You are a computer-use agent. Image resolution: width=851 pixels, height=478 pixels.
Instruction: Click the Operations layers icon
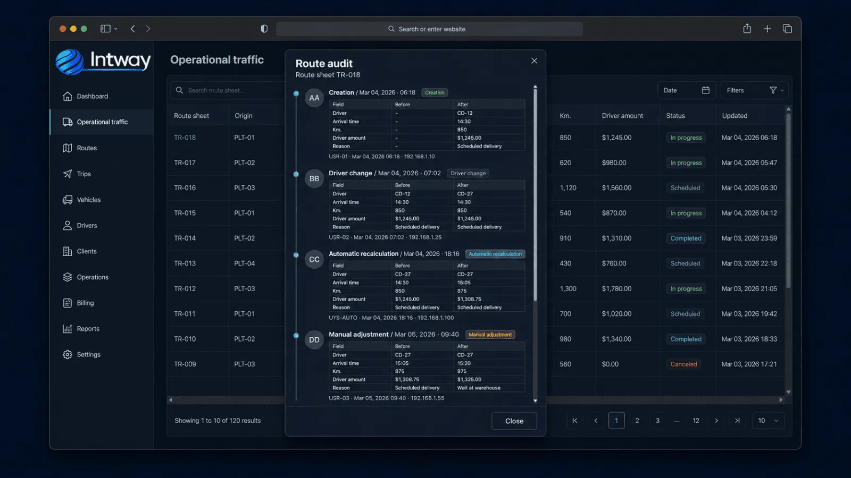point(68,277)
